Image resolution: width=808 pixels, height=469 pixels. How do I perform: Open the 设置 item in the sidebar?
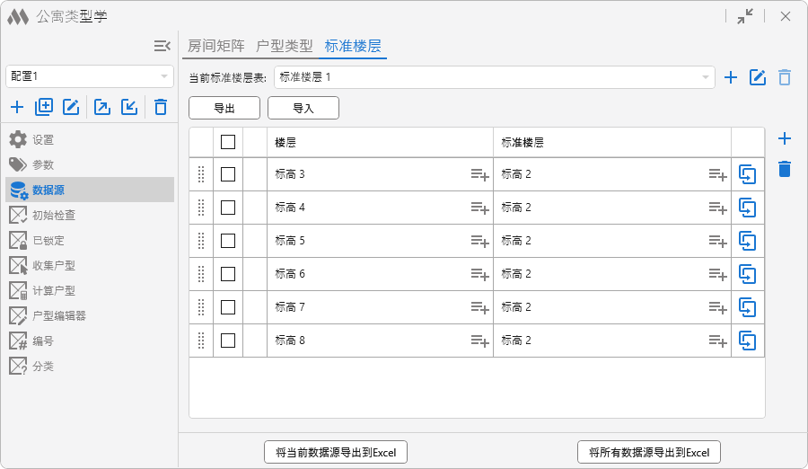click(43, 140)
